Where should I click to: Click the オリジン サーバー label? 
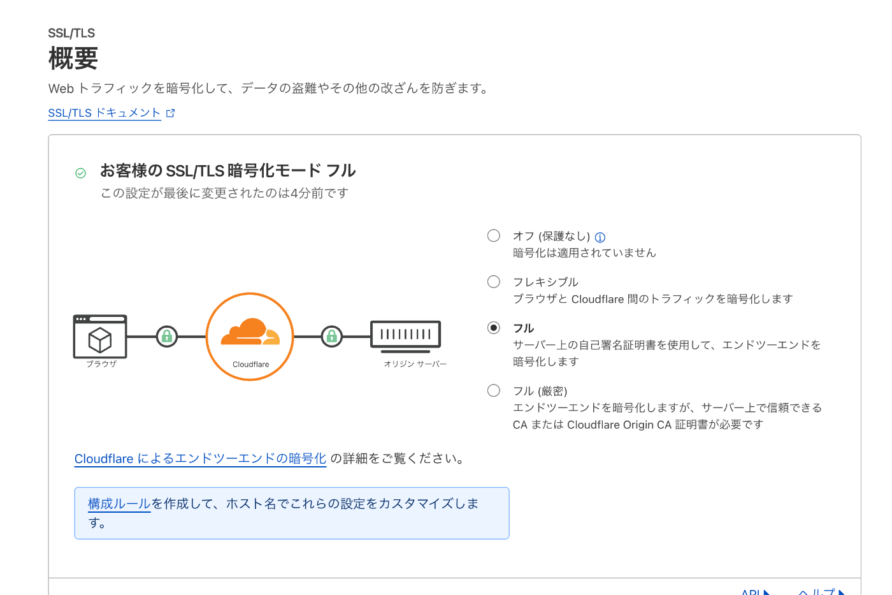[415, 364]
